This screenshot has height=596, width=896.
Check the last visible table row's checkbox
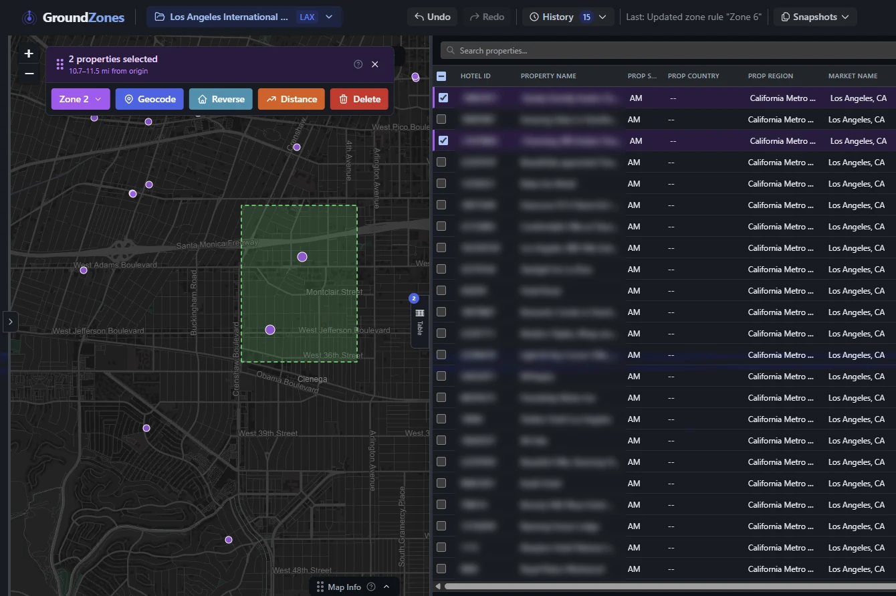[441, 569]
